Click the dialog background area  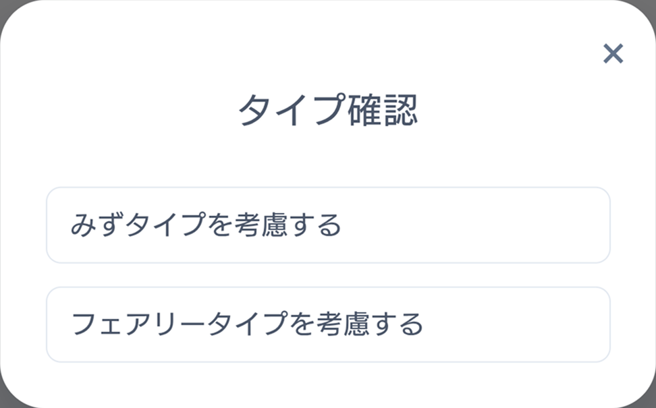point(328,158)
